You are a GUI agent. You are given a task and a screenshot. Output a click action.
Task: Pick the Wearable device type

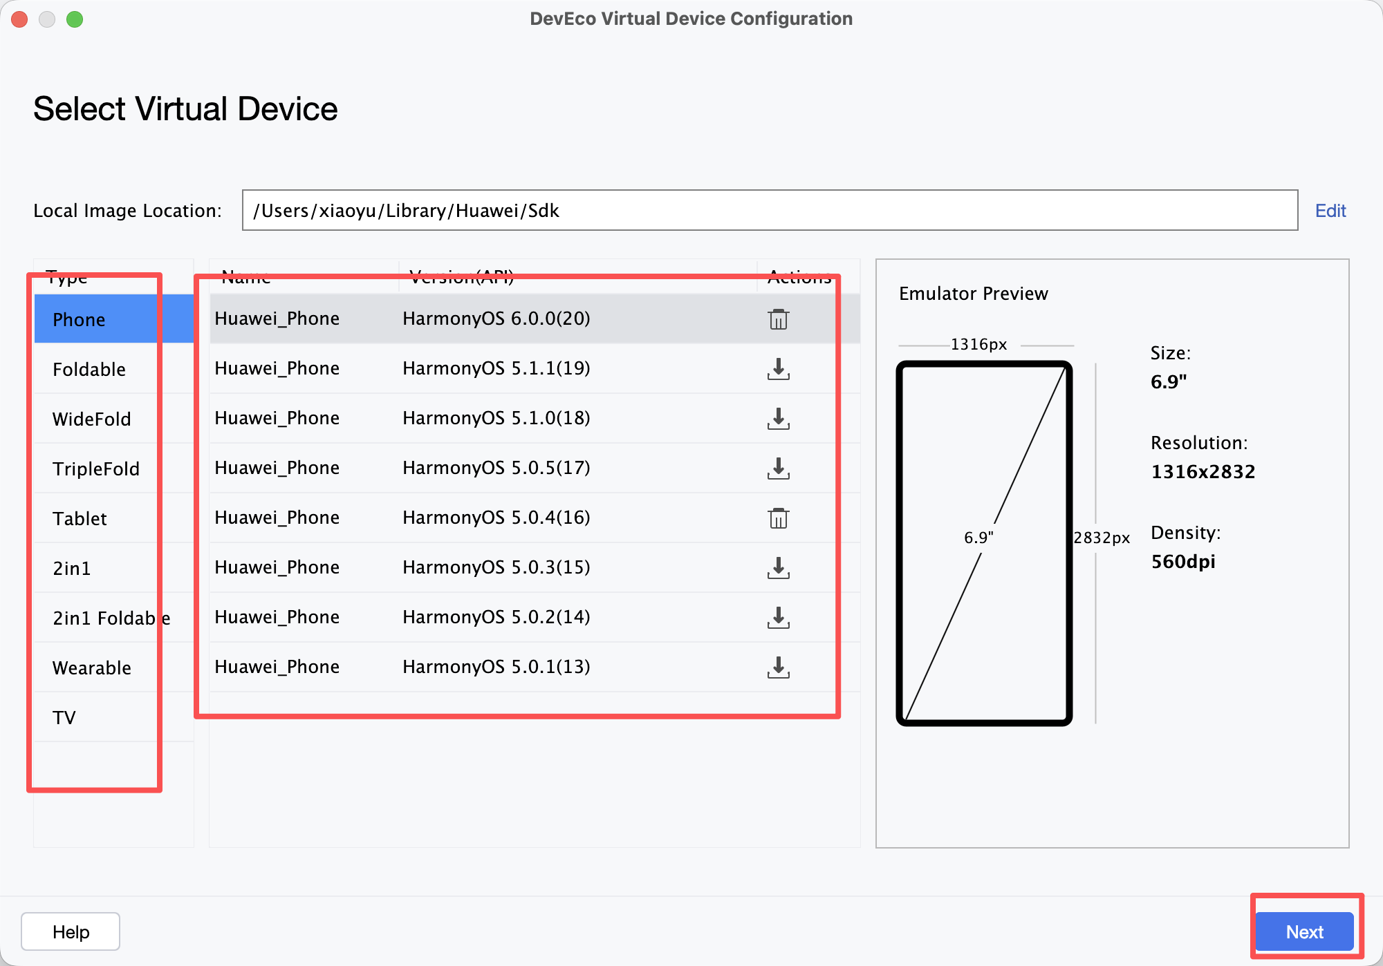(91, 668)
